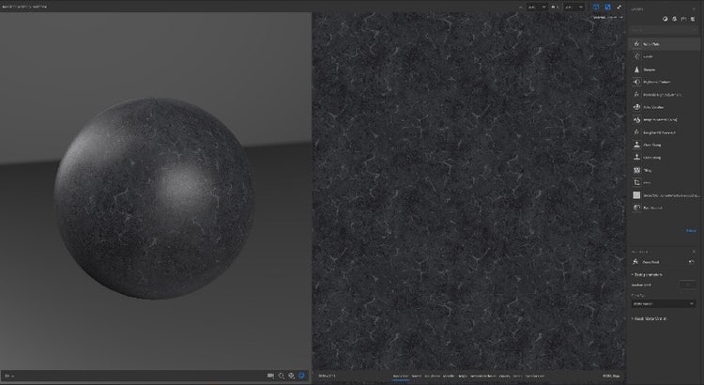Click the magnifier icon under the 3D viewport

point(281,376)
